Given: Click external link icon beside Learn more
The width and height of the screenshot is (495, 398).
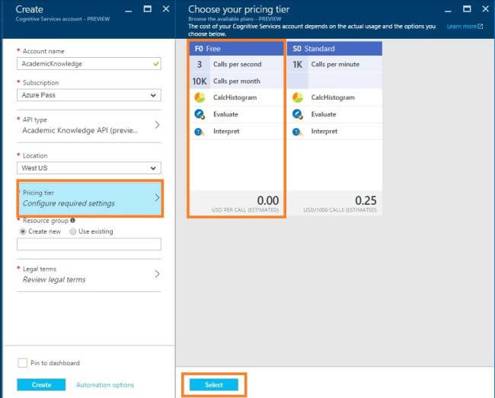Looking at the screenshot, I should coord(481,27).
